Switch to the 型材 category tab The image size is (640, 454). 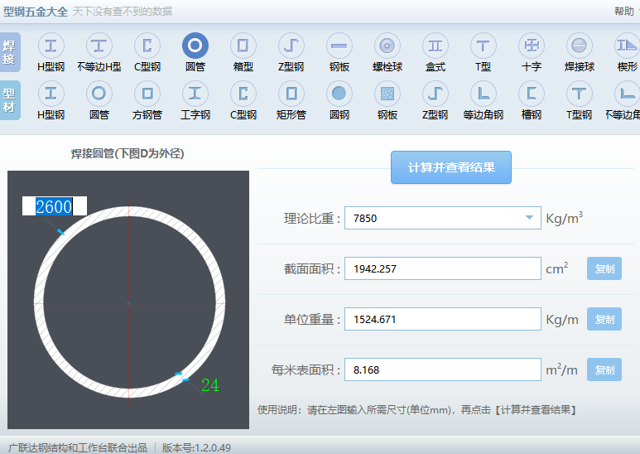click(x=10, y=100)
